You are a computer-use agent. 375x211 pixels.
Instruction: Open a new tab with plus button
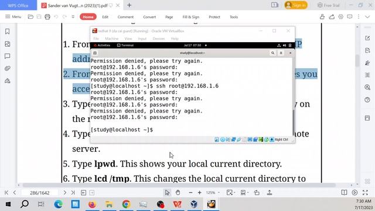(x=129, y=5)
